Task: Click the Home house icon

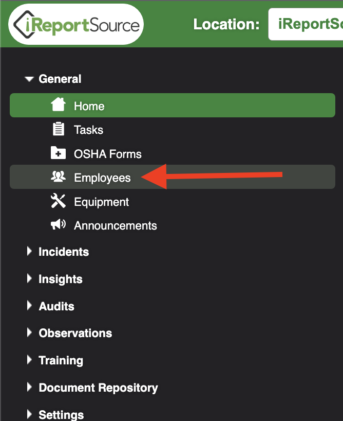Action: coord(58,104)
